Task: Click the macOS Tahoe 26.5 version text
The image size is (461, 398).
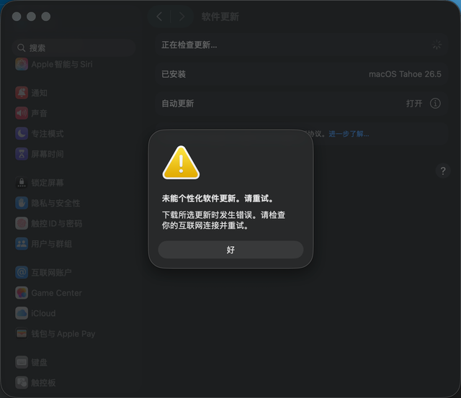Action: point(405,74)
